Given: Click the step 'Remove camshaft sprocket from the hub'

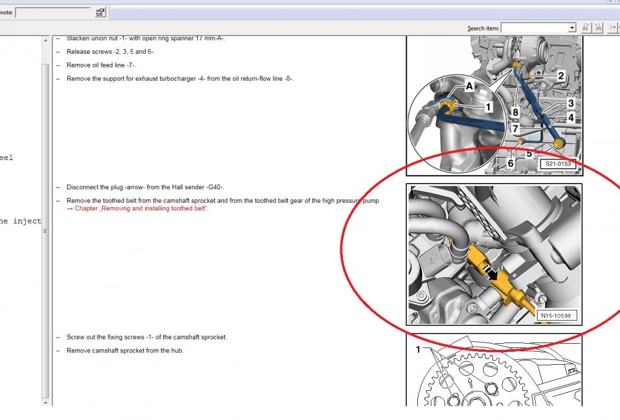Looking at the screenshot, I should pyautogui.click(x=125, y=351).
